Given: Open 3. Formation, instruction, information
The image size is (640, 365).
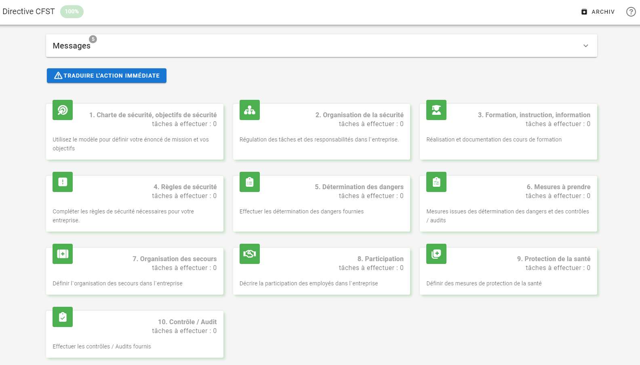Looking at the screenshot, I should pyautogui.click(x=534, y=115).
